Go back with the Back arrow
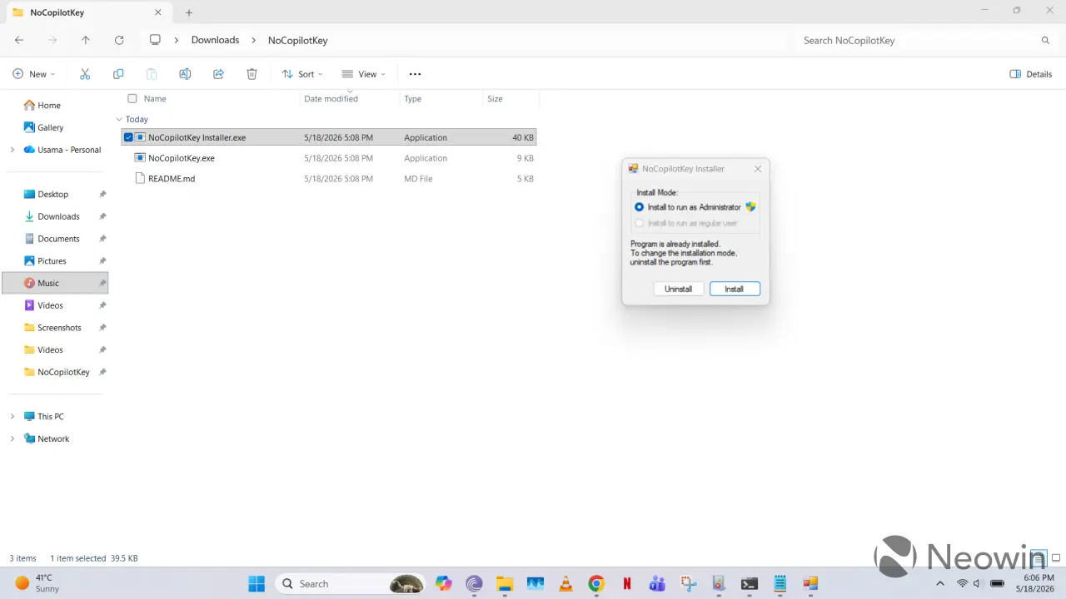The width and height of the screenshot is (1066, 599). tap(19, 40)
